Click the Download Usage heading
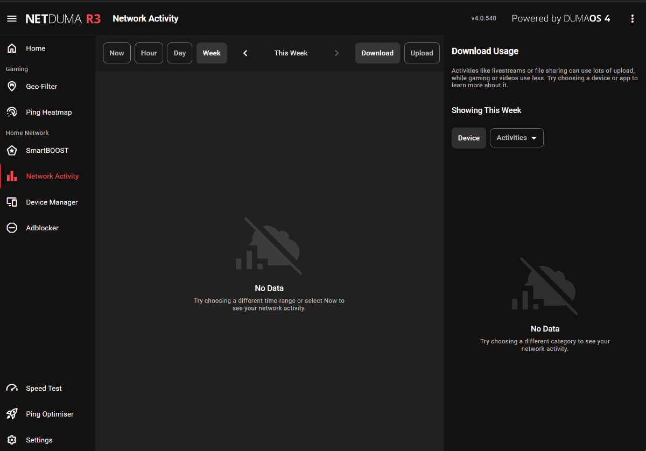 tap(485, 51)
